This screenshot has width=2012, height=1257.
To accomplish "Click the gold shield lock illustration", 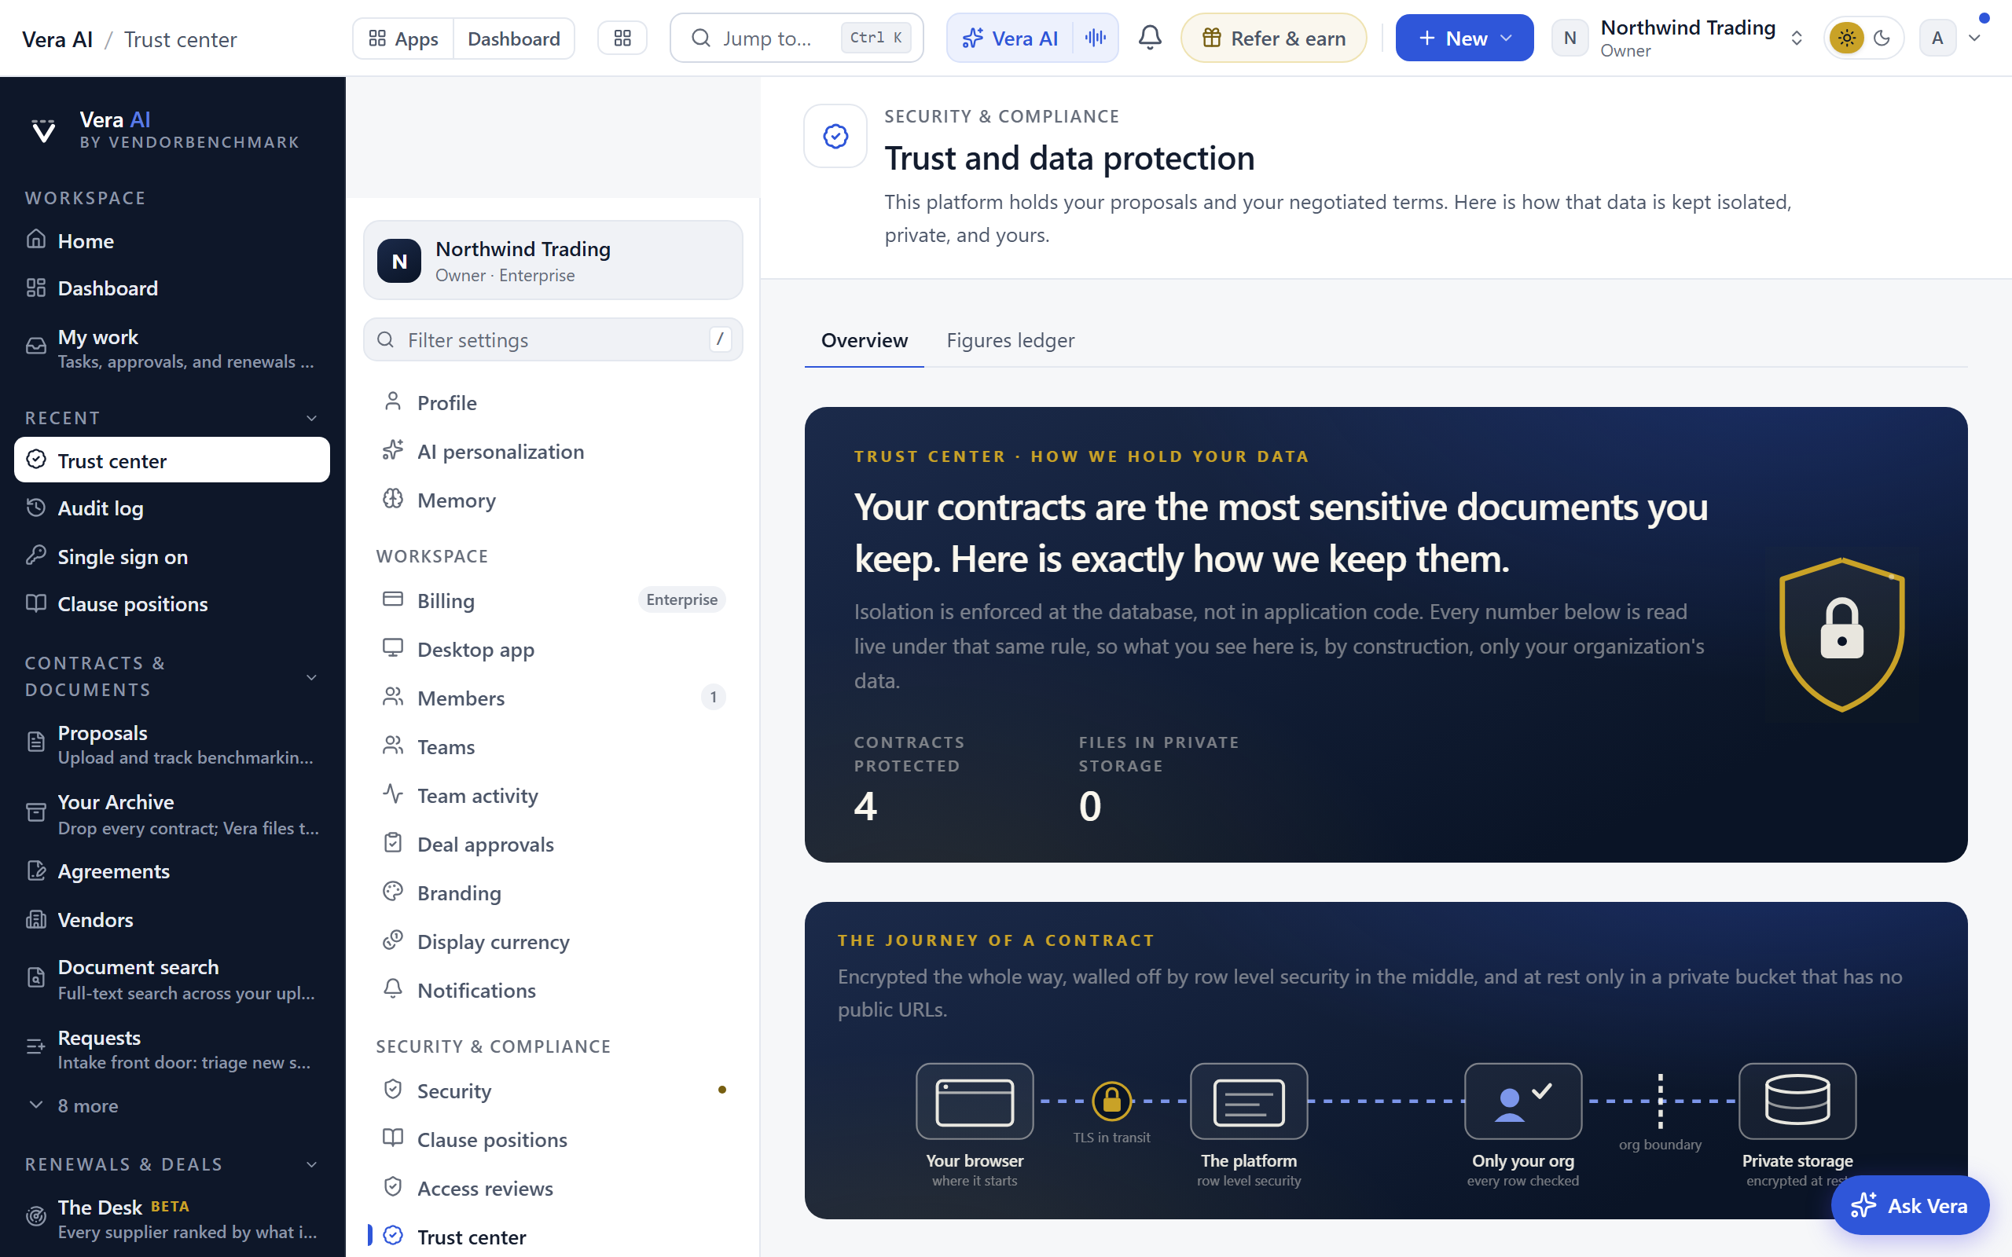I will tap(1841, 634).
